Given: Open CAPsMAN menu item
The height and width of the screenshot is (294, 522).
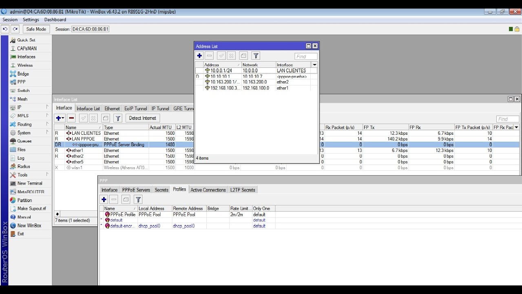Looking at the screenshot, I should (x=27, y=48).
